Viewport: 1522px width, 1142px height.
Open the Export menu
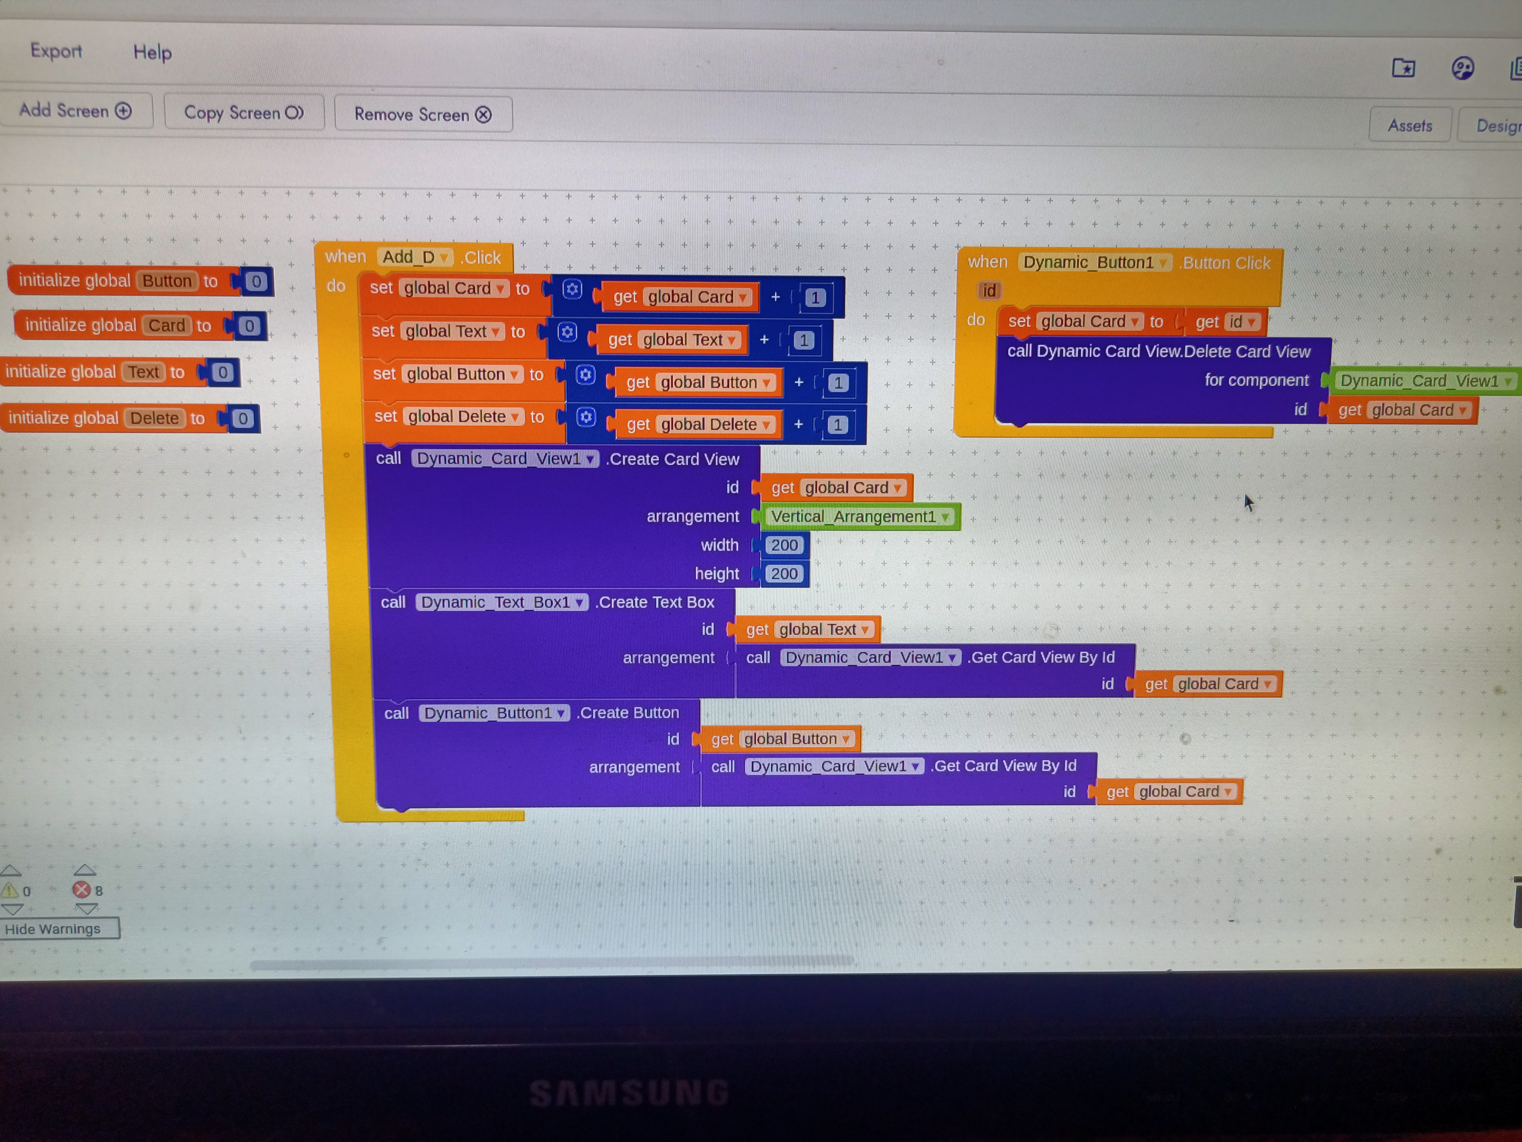pyautogui.click(x=56, y=51)
